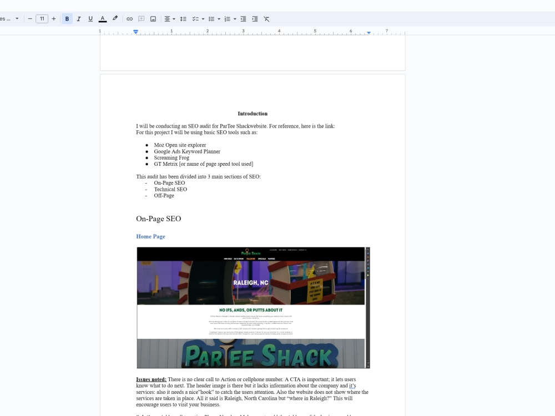Click the checklist icon
The image size is (555, 416).
pos(195,19)
